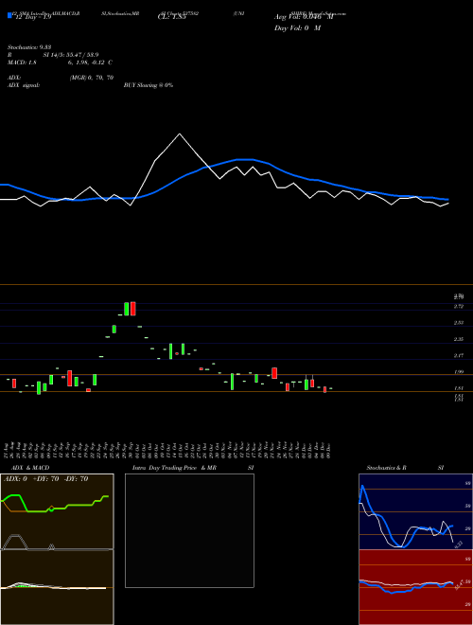Click the tall green candle at the price peak

(127, 309)
